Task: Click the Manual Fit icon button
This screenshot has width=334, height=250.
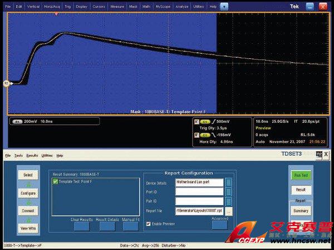Action: [x=129, y=227]
